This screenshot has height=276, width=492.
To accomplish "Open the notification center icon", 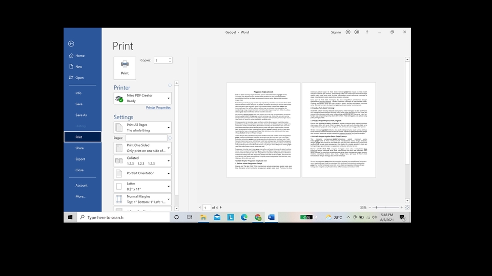I will click(403, 218).
